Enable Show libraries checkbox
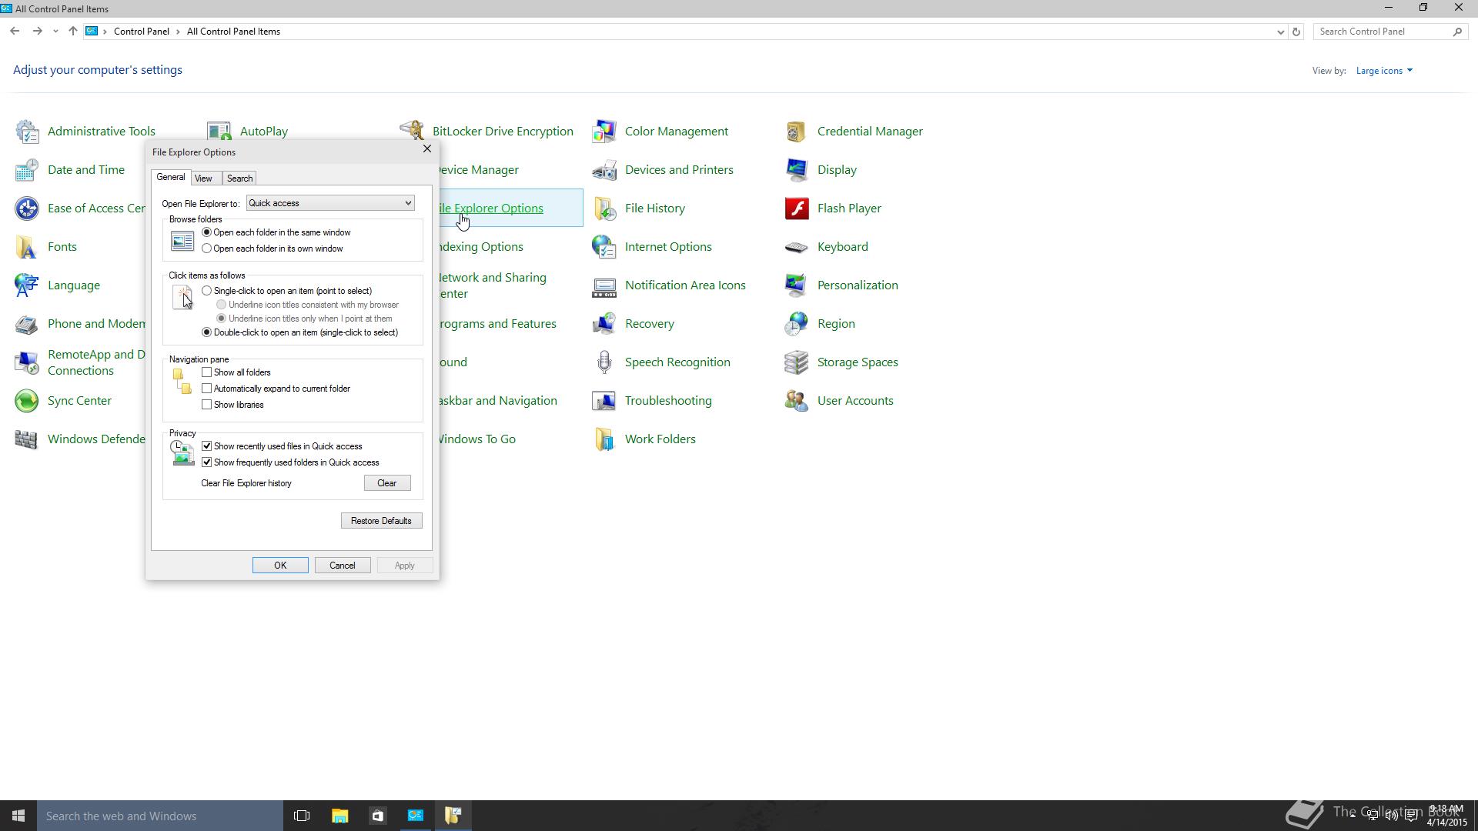The width and height of the screenshot is (1478, 831). tap(206, 405)
